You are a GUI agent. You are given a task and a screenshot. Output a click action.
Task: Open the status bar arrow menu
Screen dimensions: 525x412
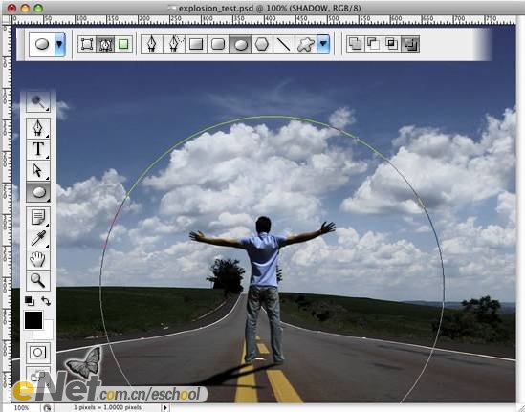(x=165, y=407)
